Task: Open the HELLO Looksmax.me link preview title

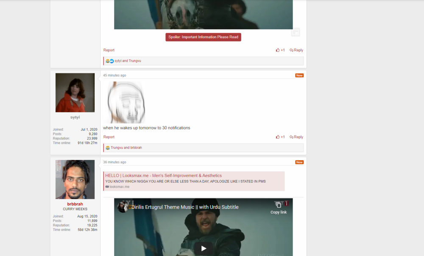Action: pyautogui.click(x=163, y=175)
